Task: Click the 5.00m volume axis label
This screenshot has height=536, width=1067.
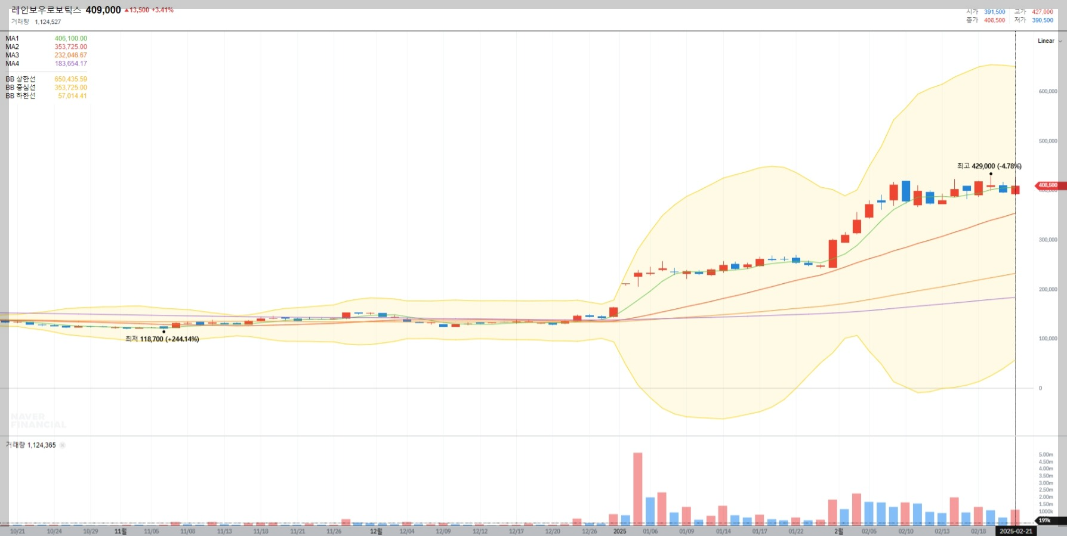Action: pos(1046,455)
